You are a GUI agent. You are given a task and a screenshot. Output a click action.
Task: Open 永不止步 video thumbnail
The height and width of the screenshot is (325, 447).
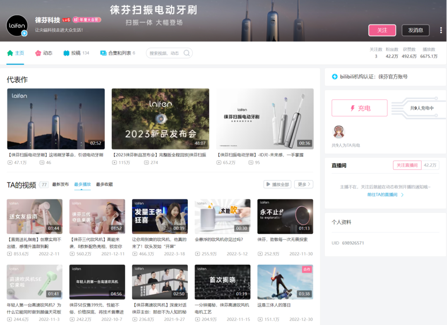[285, 217]
